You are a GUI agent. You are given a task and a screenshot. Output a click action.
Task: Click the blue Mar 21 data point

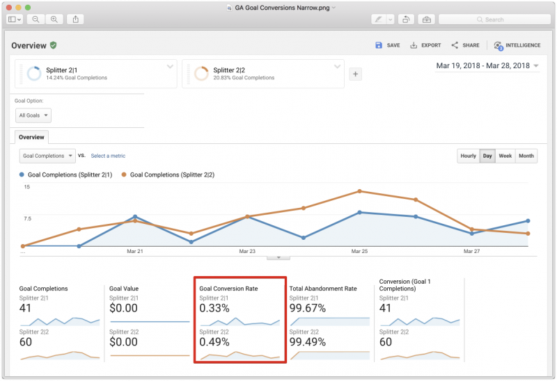pyautogui.click(x=135, y=216)
